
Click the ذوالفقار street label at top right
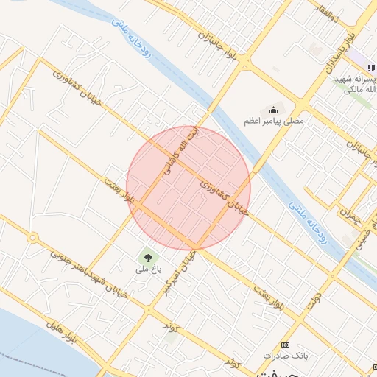point(327,14)
